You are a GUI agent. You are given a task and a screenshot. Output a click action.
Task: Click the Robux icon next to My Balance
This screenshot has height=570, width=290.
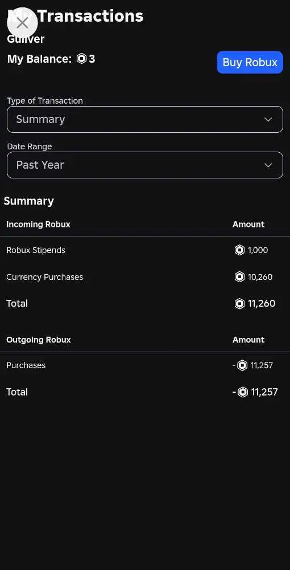tap(81, 59)
